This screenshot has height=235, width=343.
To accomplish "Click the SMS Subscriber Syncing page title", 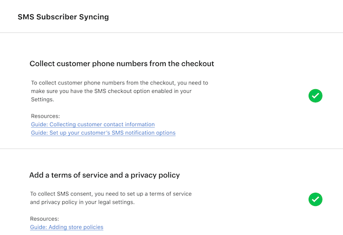I will tap(63, 17).
